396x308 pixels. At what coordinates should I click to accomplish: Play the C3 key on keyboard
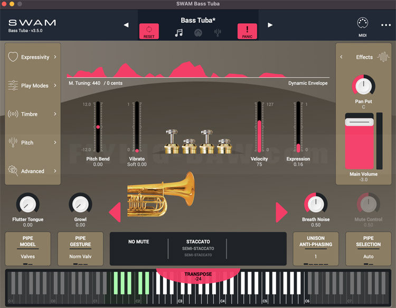180,300
